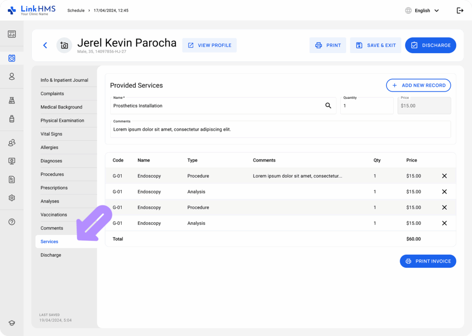
Task: Click the Comments text field
Action: click(280, 129)
